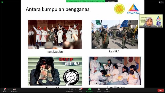Expand audio options caret next to Audio
This screenshot has height=93, width=165.
[x=8, y=89]
